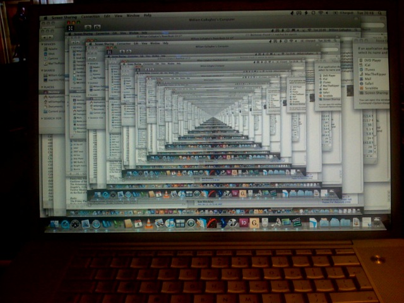Open Connection menu in top menu bar

pos(90,16)
